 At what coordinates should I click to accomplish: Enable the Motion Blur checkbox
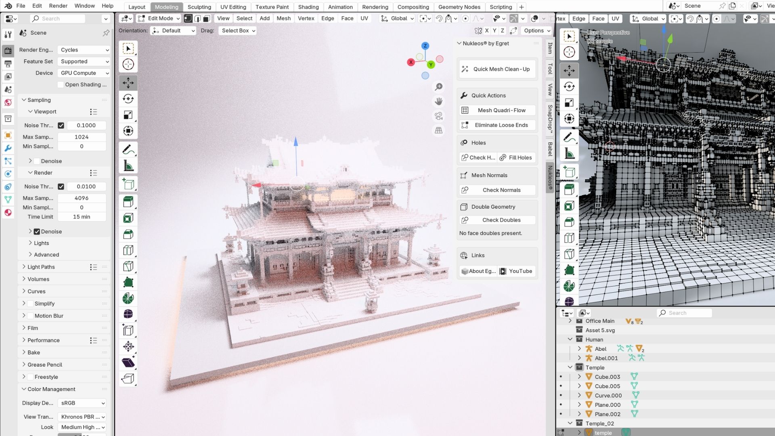(x=30, y=316)
